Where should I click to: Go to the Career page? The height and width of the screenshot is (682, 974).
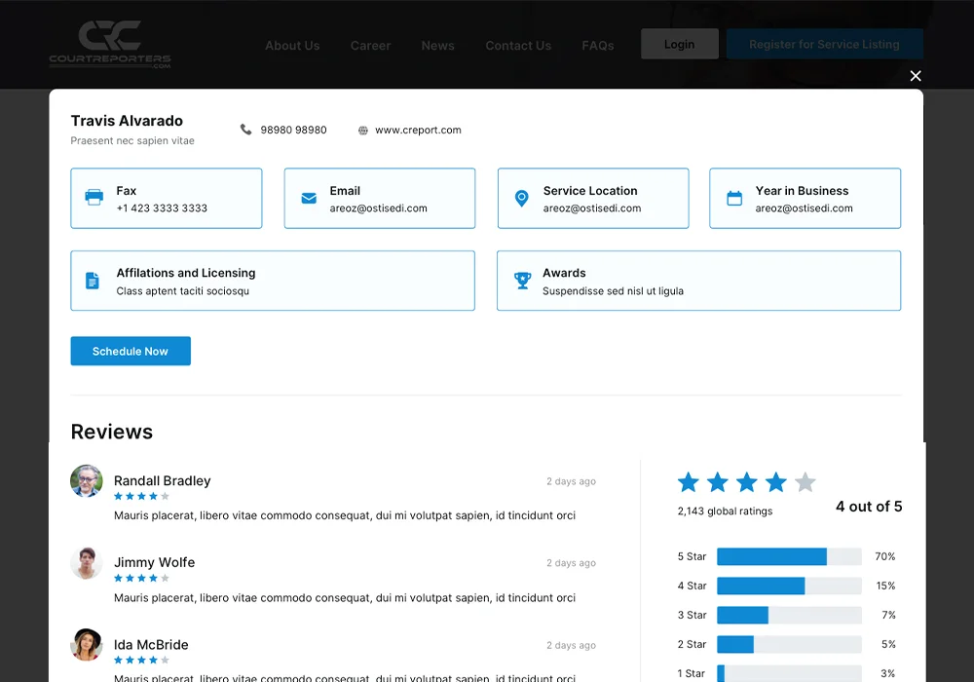(370, 46)
